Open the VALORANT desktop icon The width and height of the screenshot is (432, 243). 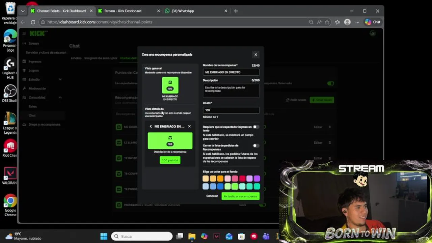[x=10, y=176]
